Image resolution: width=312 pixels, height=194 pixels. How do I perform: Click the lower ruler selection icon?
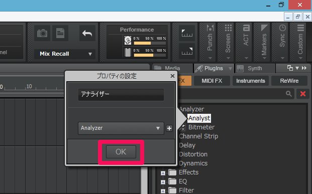[x=187, y=51]
